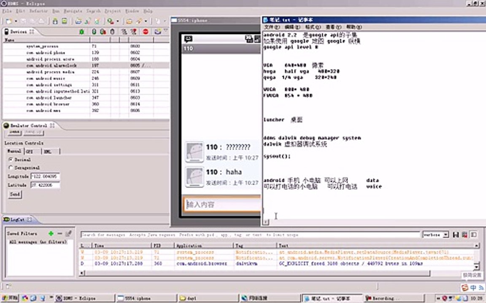Click the Start Method Profiling icon
The image size is (486, 303).
[134, 32]
